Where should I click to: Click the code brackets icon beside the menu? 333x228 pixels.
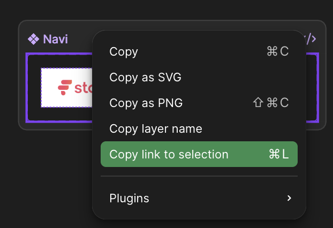(310, 39)
